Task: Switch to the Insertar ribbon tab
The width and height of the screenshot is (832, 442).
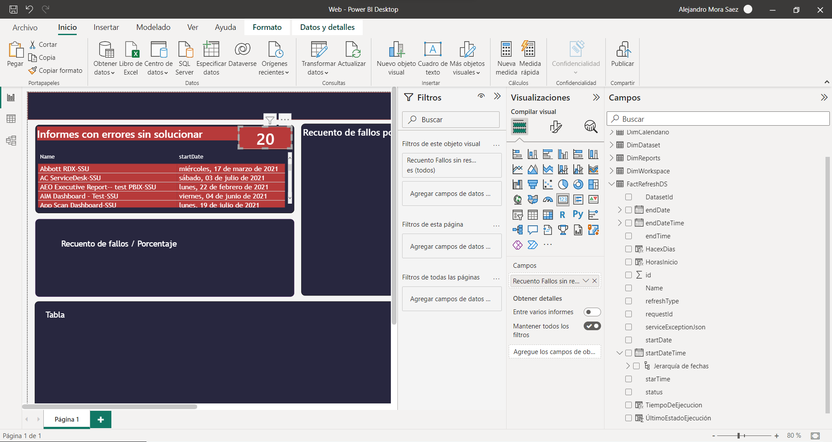Action: pyautogui.click(x=106, y=27)
